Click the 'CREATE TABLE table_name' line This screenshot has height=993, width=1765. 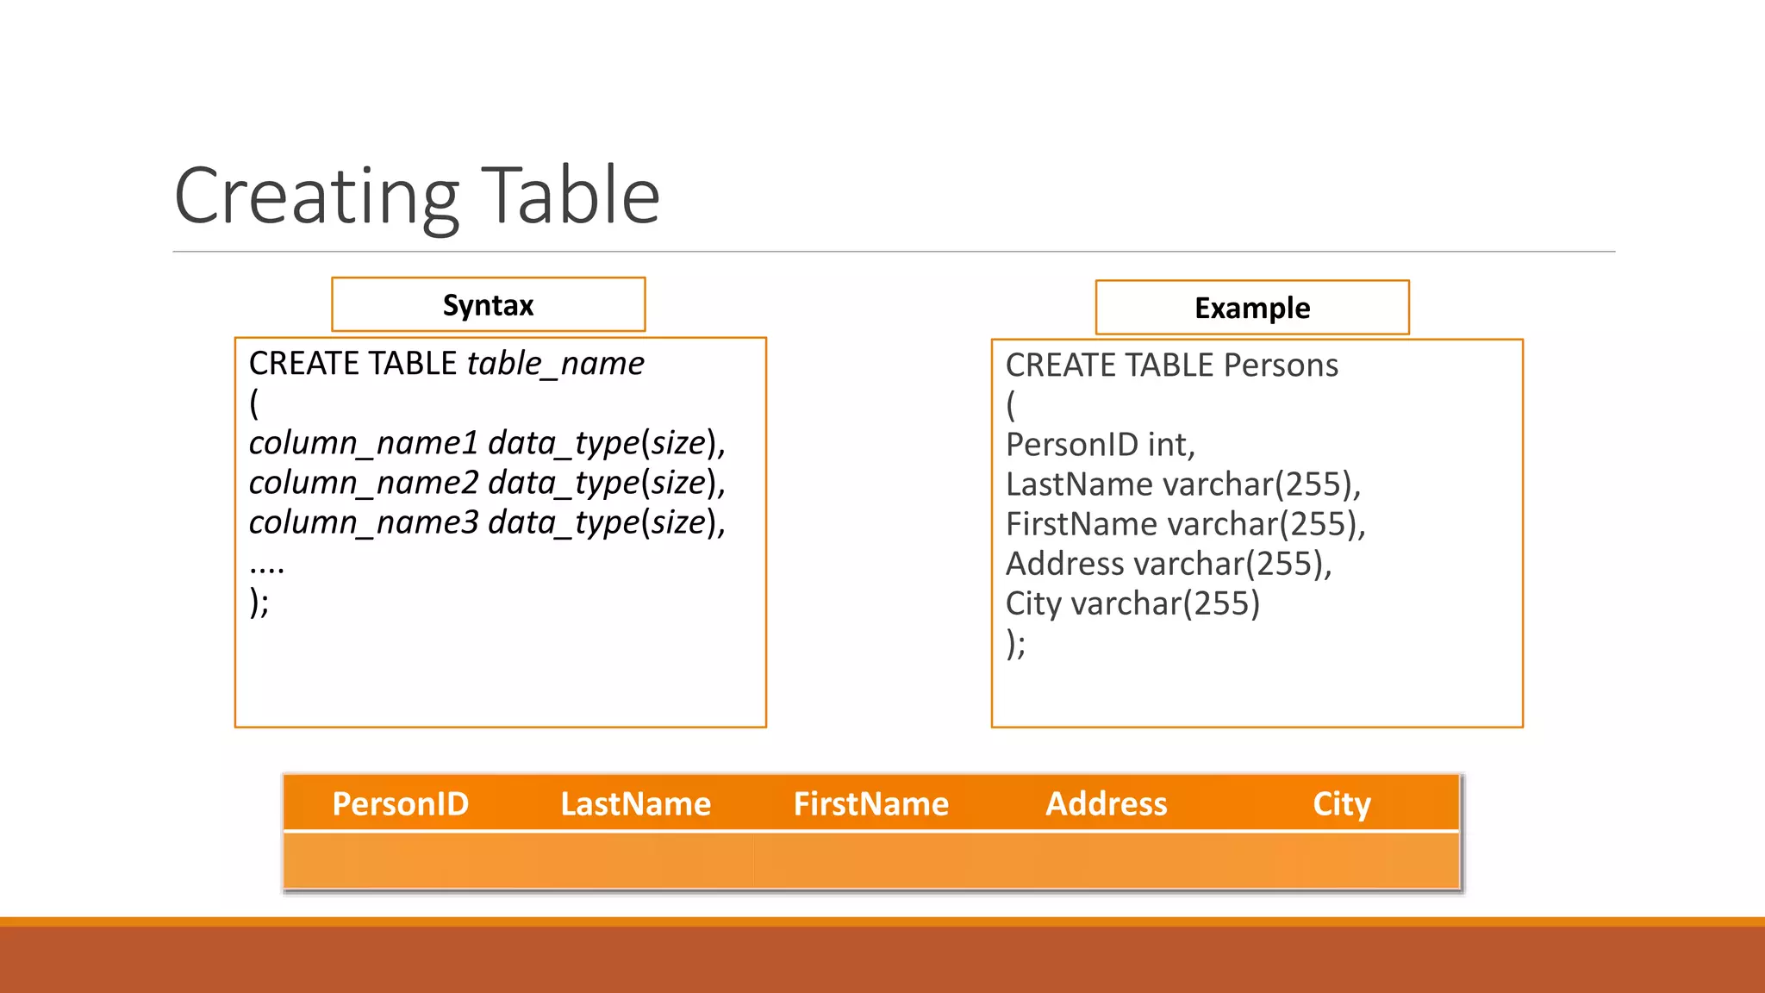point(446,364)
